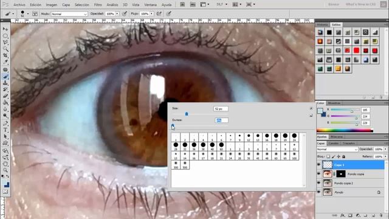Click tablet pressure for opacity icon
This screenshot has height=219, width=389.
pyautogui.click(x=125, y=14)
